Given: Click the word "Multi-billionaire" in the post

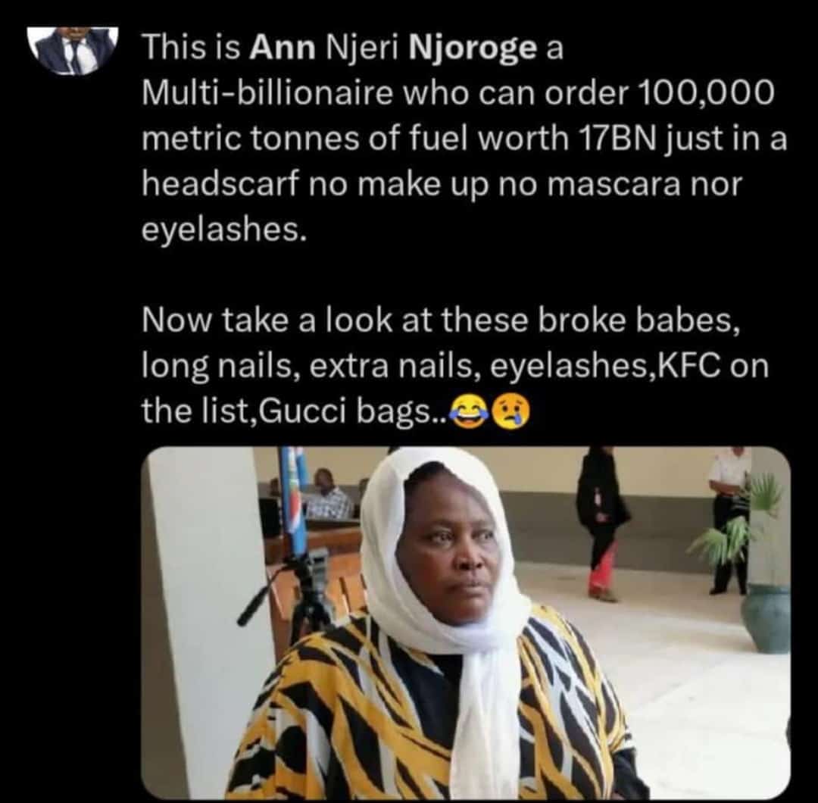Looking at the screenshot, I should point(267,93).
